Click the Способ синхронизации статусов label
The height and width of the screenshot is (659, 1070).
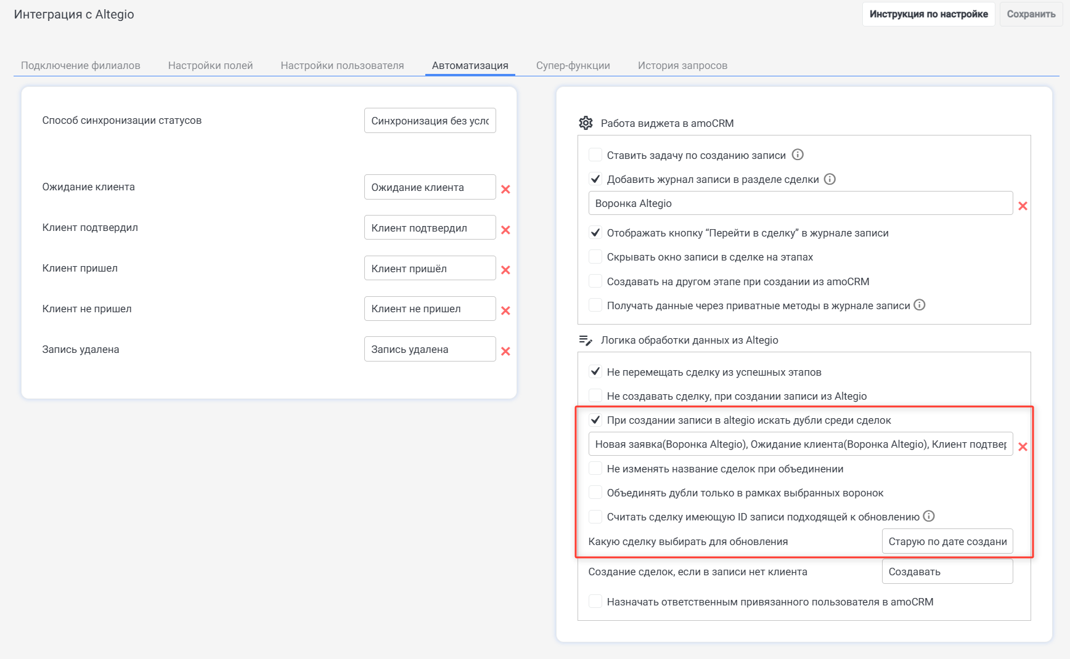pyautogui.click(x=122, y=121)
